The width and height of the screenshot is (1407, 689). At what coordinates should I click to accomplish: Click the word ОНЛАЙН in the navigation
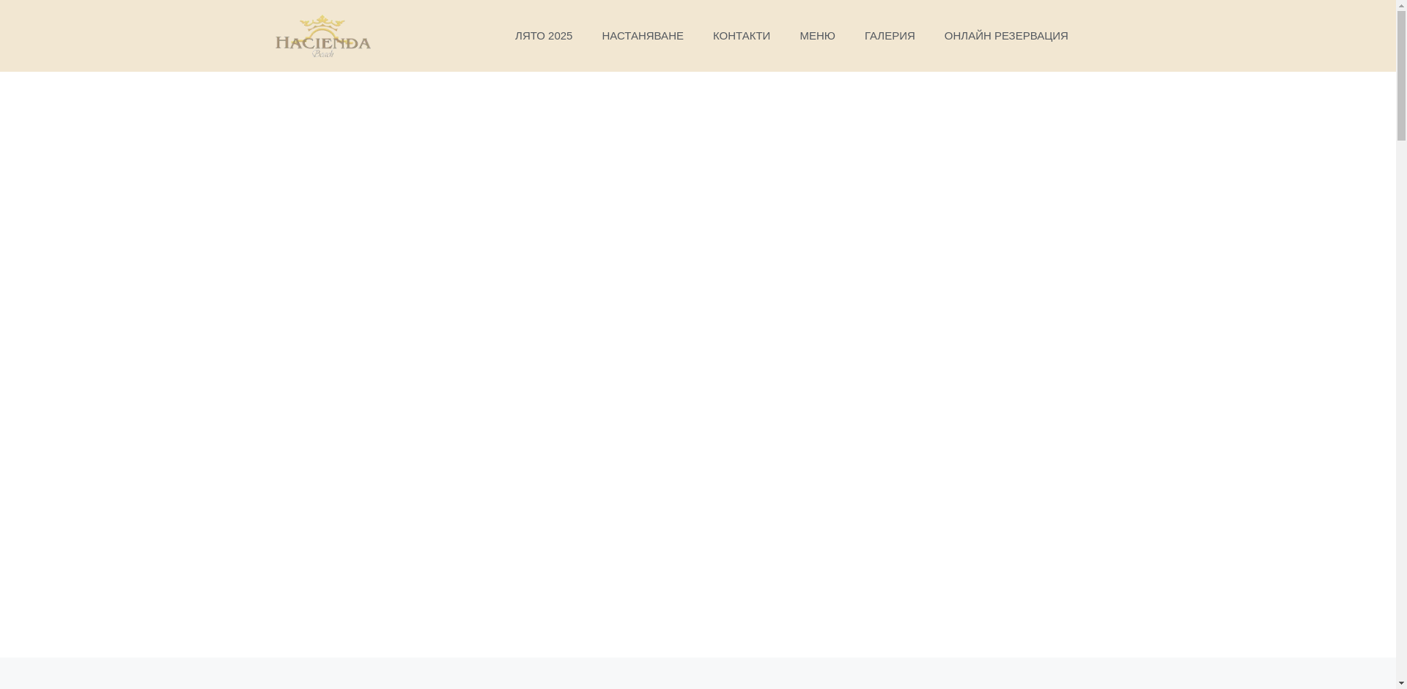coord(967,36)
